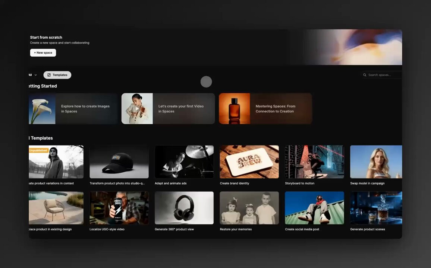This screenshot has width=431, height=268.
Task: Open Mastering Spaces: From Connection to Creation
Action: click(265, 109)
